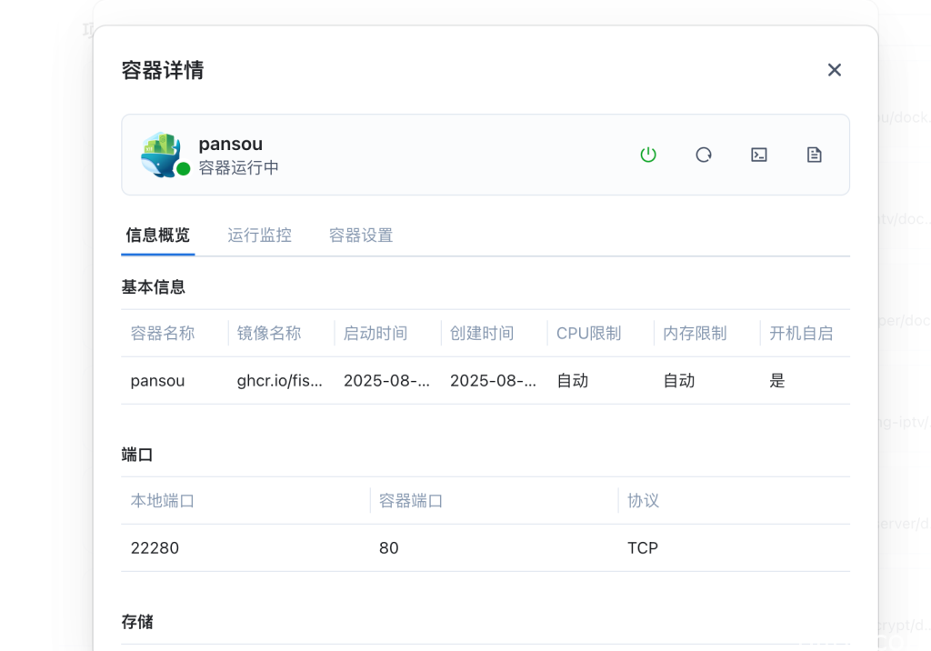931x651 pixels.
Task: Click the pansou whale container logo
Action: pyautogui.click(x=160, y=155)
